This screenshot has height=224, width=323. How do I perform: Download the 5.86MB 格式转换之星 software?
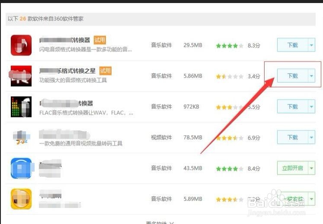(292, 76)
